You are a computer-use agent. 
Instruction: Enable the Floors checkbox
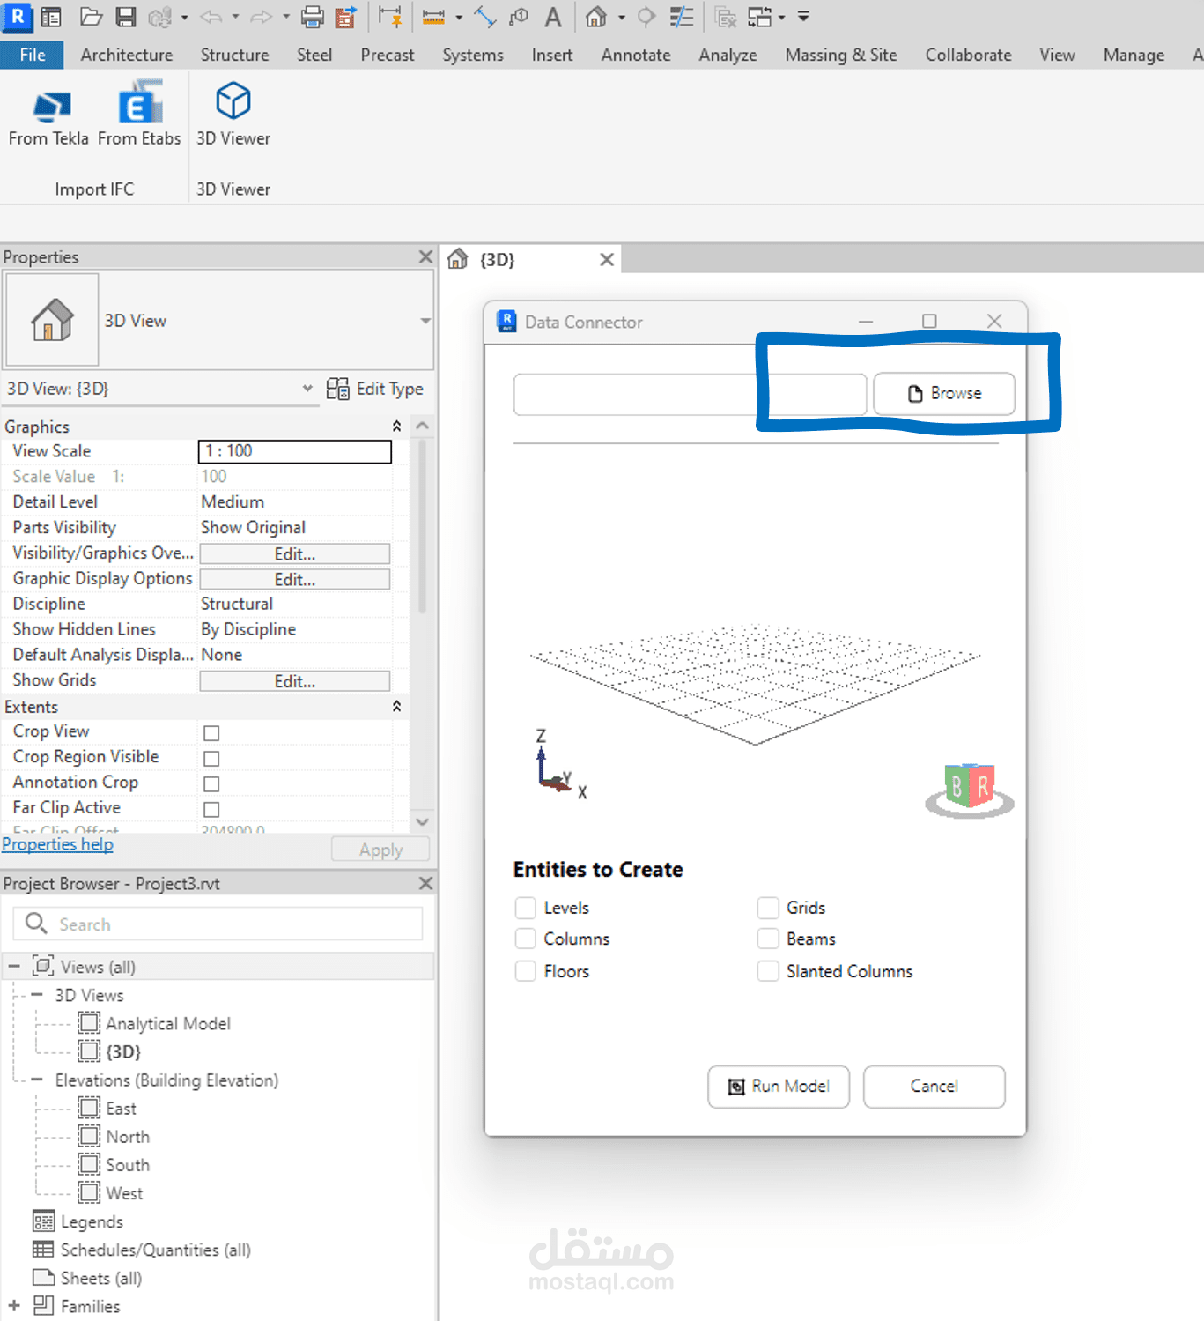pos(526,971)
